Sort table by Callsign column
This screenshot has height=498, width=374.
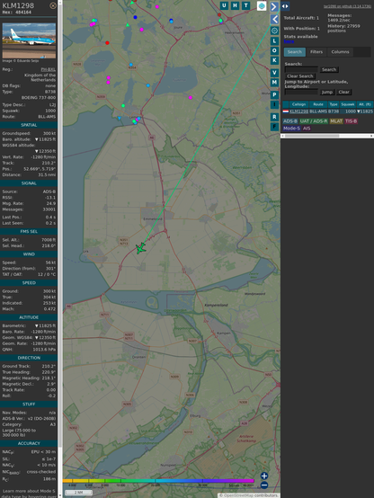coord(298,104)
